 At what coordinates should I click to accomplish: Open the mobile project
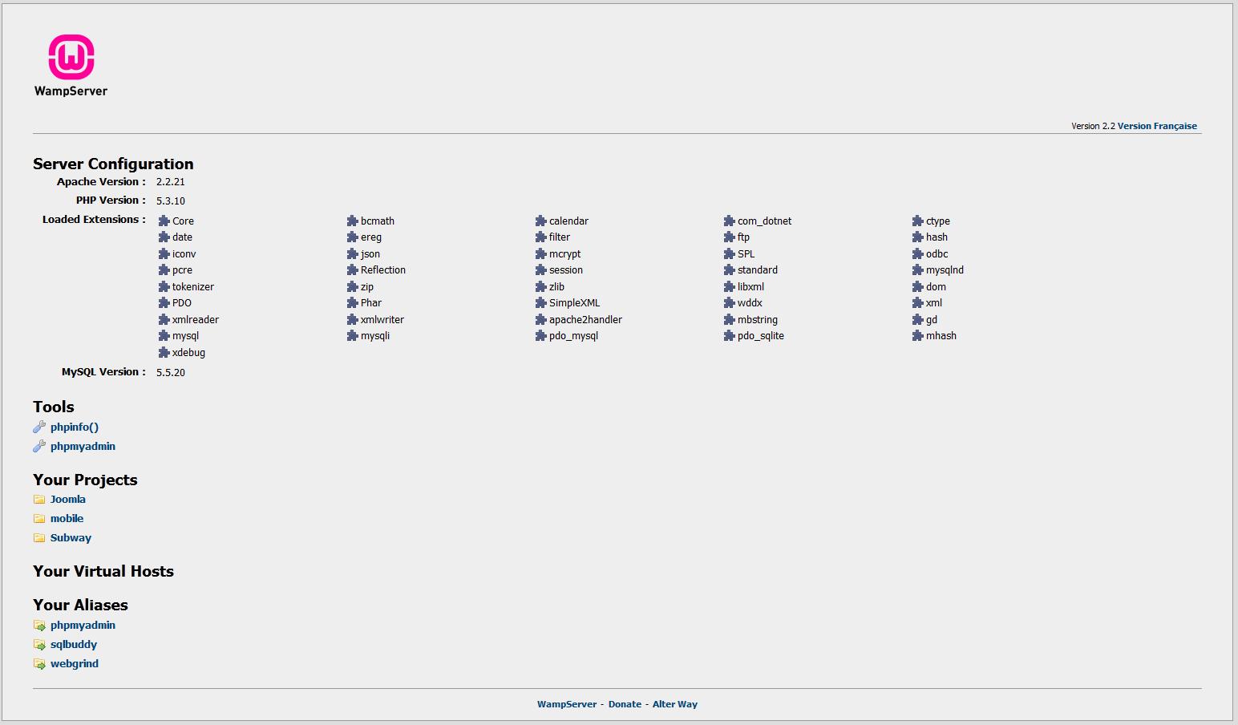click(x=67, y=518)
